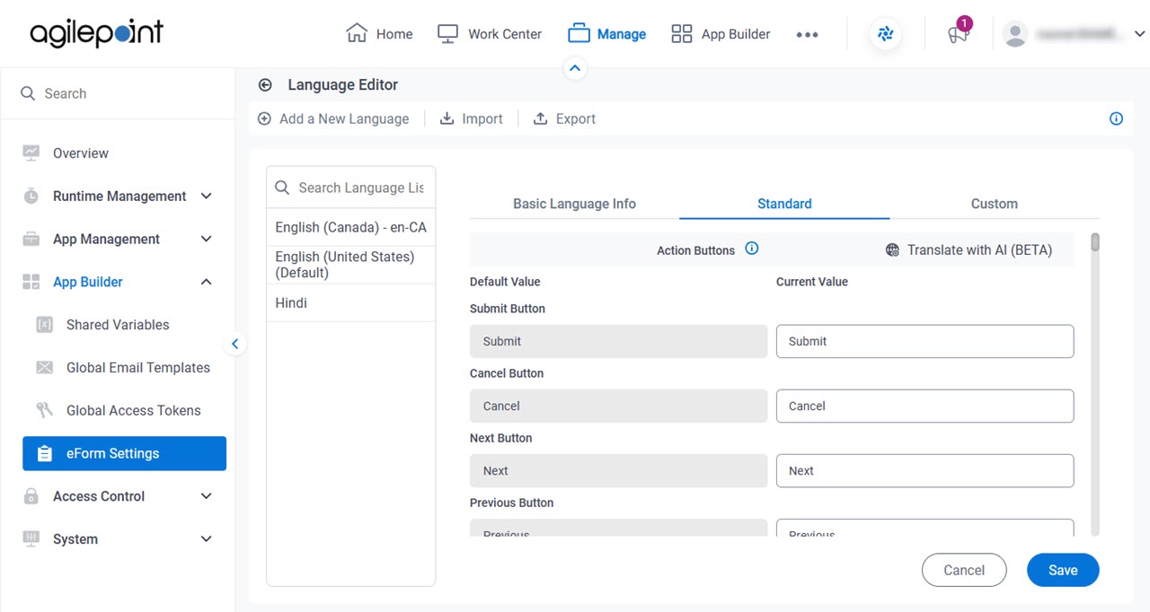Image resolution: width=1150 pixels, height=612 pixels.
Task: Edit the Next Button current value
Action: 924,470
